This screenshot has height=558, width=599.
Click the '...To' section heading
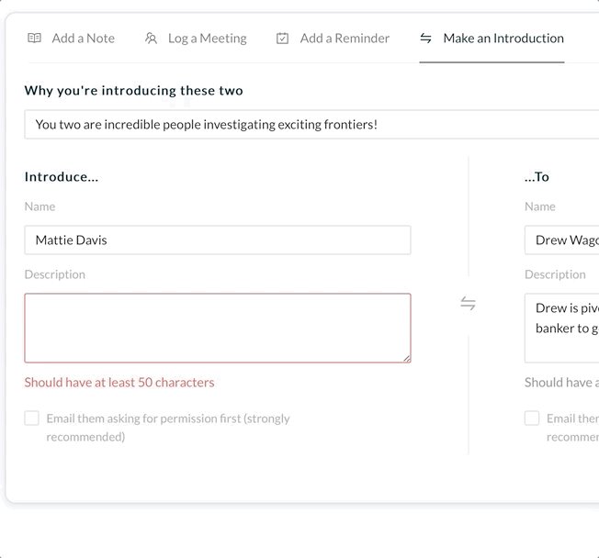coord(537,177)
